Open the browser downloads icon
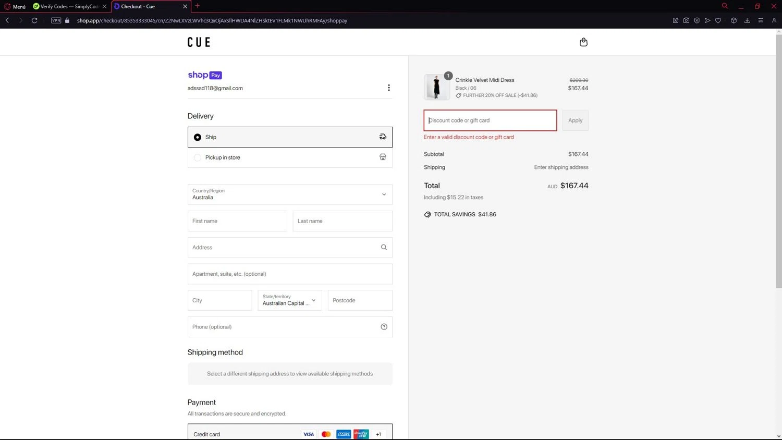This screenshot has height=440, width=782. point(747,20)
